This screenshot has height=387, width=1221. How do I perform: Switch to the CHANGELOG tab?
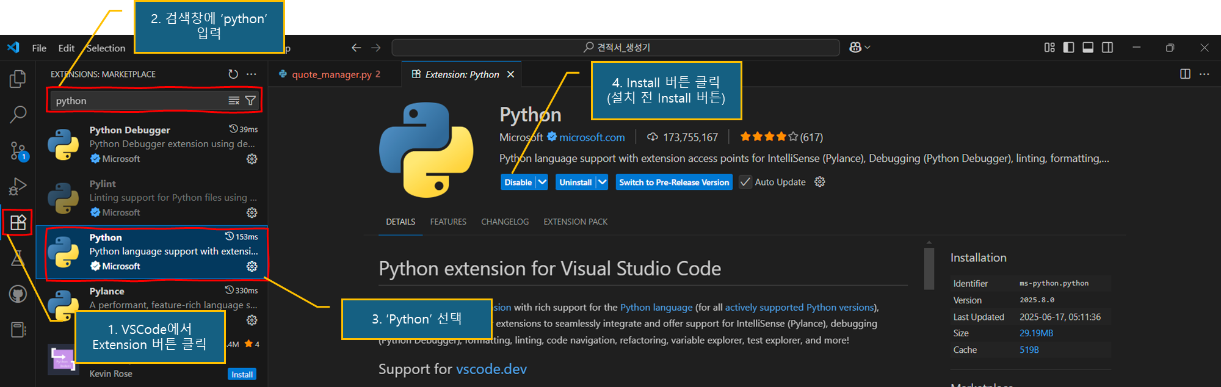tap(505, 222)
